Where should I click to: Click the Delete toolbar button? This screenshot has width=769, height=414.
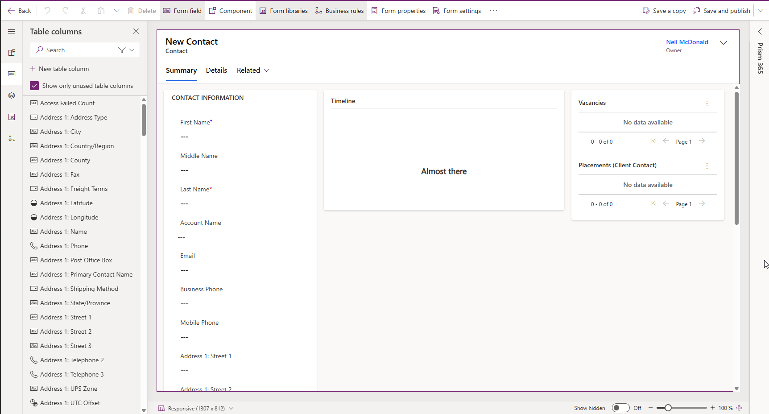[x=141, y=11]
